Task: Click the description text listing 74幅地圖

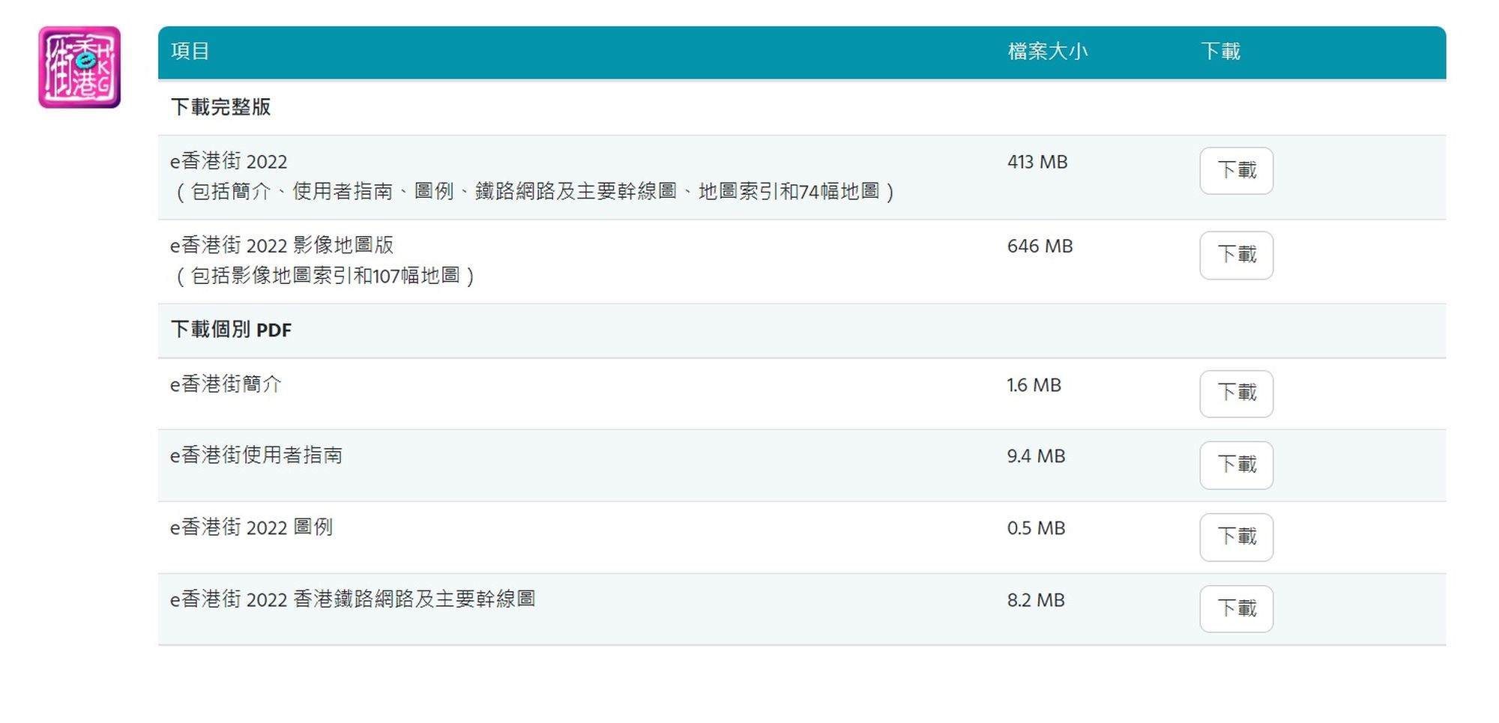Action: (x=533, y=192)
